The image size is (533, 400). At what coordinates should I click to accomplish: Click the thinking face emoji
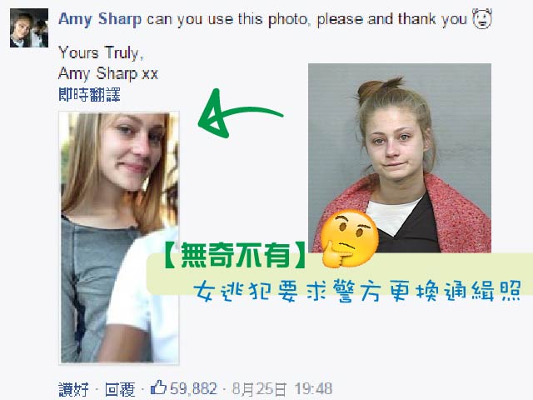coord(350,238)
